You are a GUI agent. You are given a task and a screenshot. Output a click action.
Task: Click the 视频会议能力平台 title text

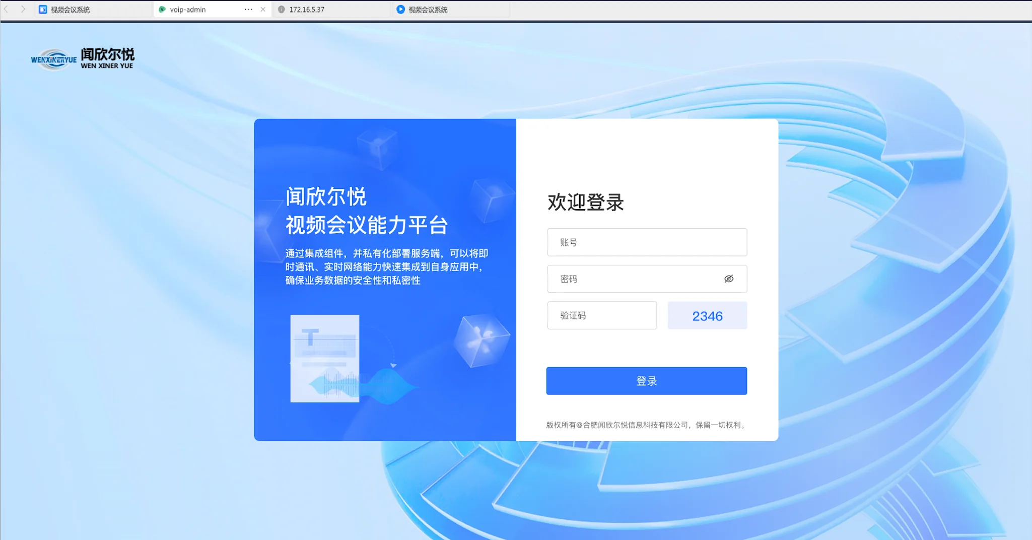point(367,225)
